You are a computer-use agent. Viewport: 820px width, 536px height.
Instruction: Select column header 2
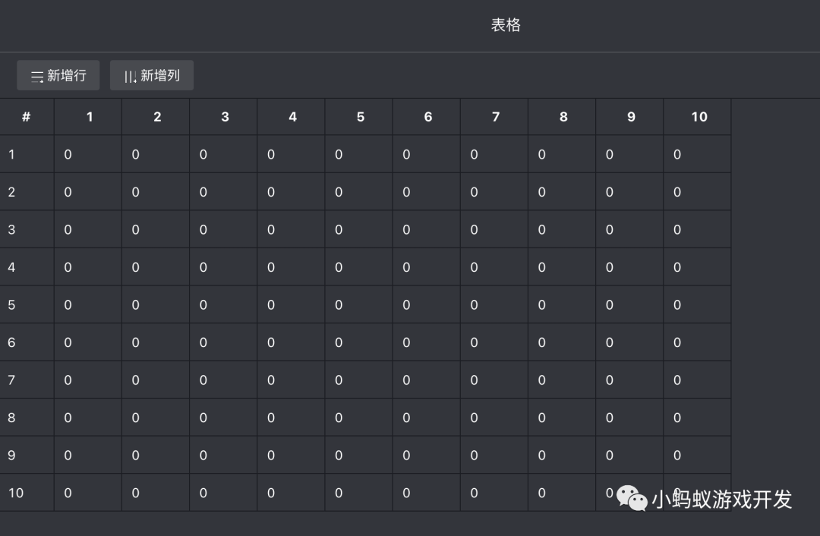[x=156, y=117]
